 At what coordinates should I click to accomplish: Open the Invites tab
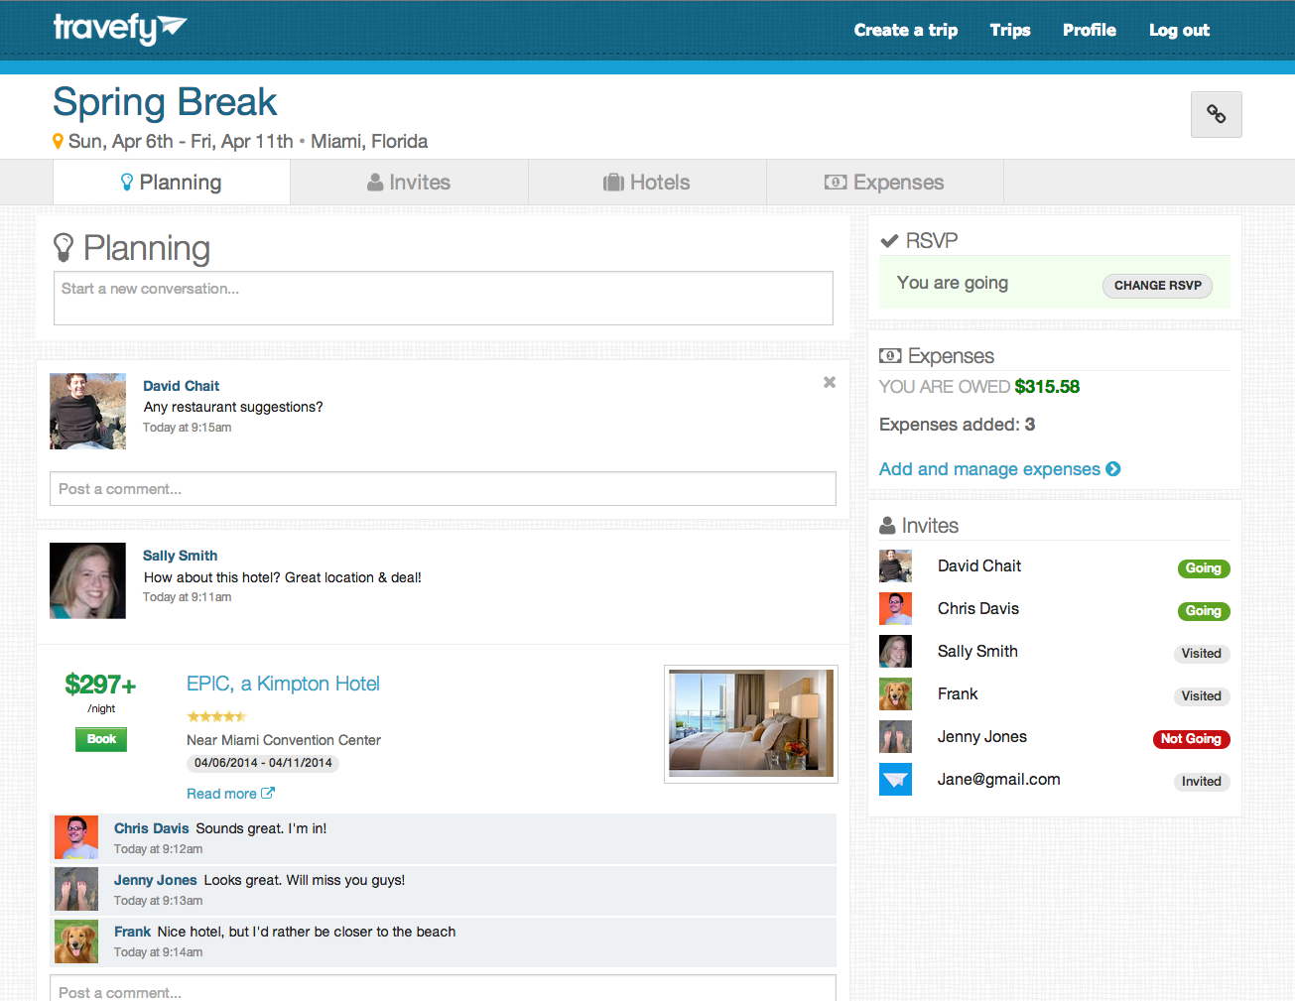409,183
